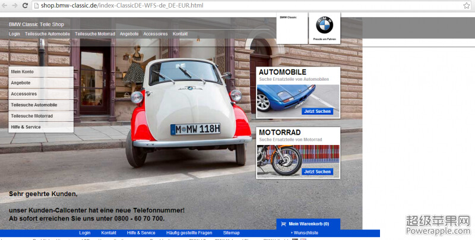Open Angebote in the top navigation
Viewport: 475px width, 240px height.
coord(129,34)
